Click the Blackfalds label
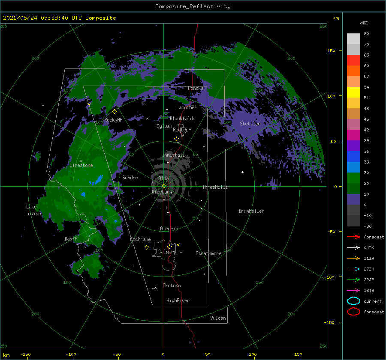 click(x=182, y=119)
